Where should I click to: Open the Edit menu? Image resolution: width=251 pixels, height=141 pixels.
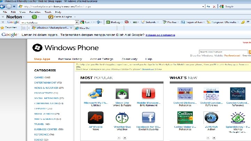(13, 12)
